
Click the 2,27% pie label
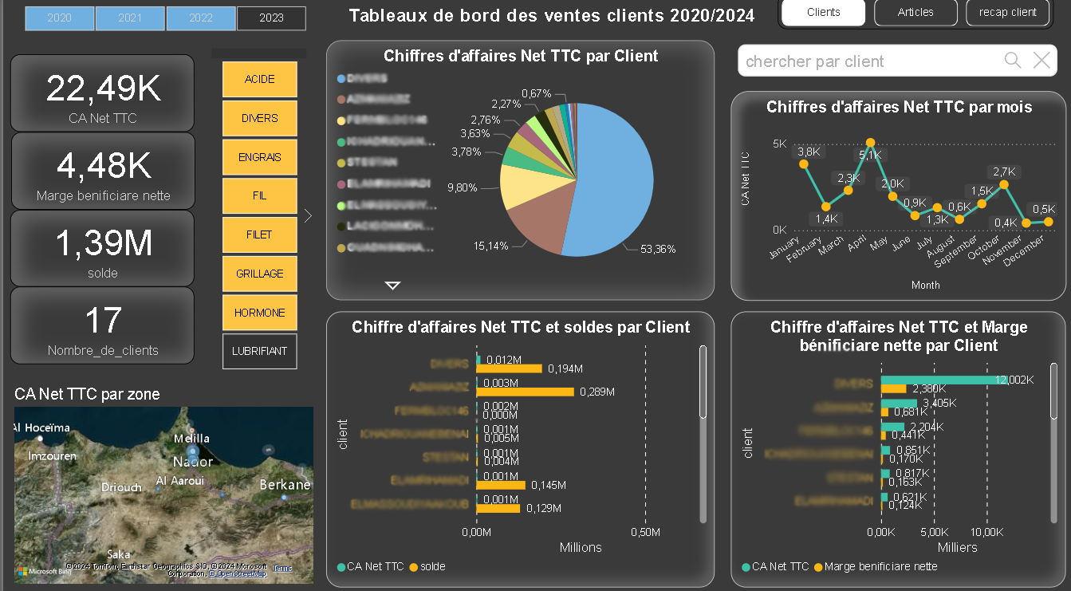506,104
